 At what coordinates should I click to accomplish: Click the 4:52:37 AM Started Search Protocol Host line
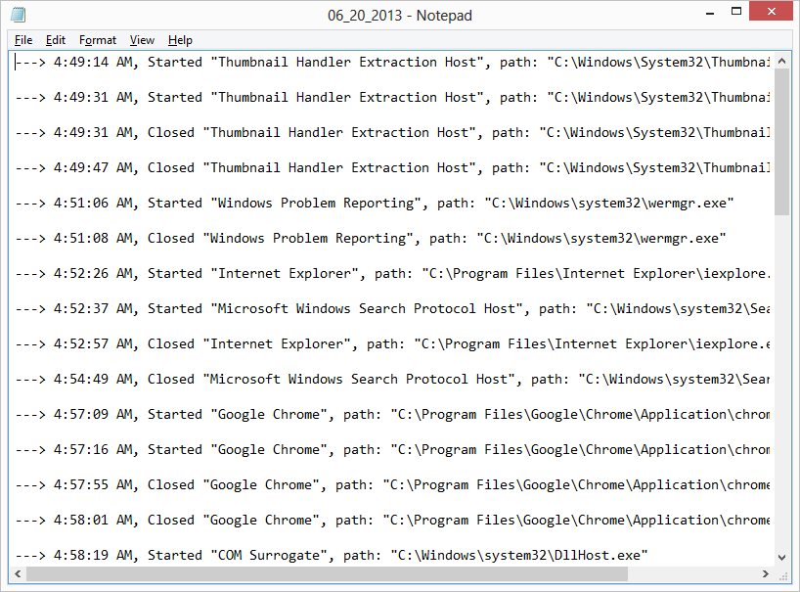coord(392,309)
